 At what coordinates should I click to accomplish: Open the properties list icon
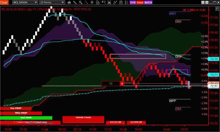click(x=127, y=2)
